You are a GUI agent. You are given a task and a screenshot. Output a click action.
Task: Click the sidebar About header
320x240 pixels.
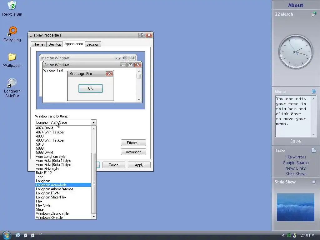point(296,5)
